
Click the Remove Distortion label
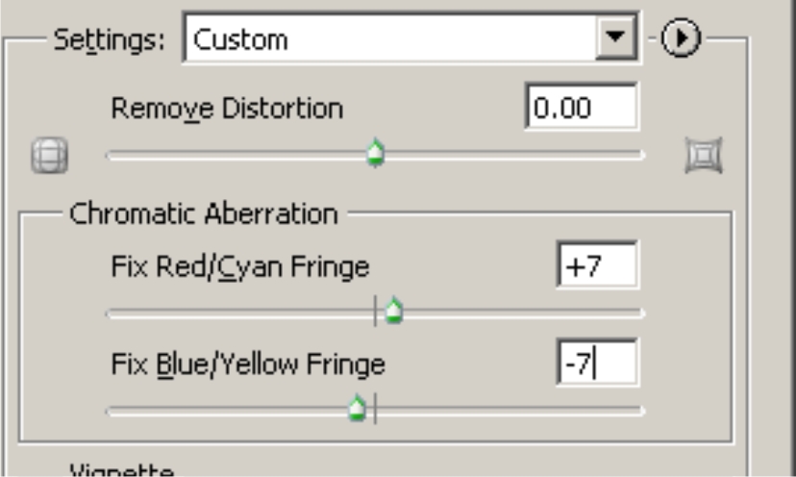coord(227,109)
